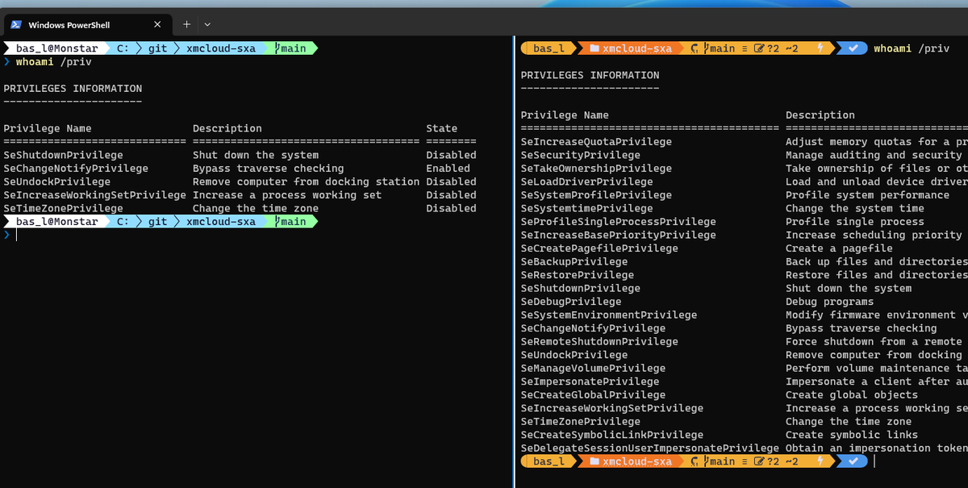
Task: Click the yellow lightning bolt prompt segment
Action: click(x=822, y=48)
